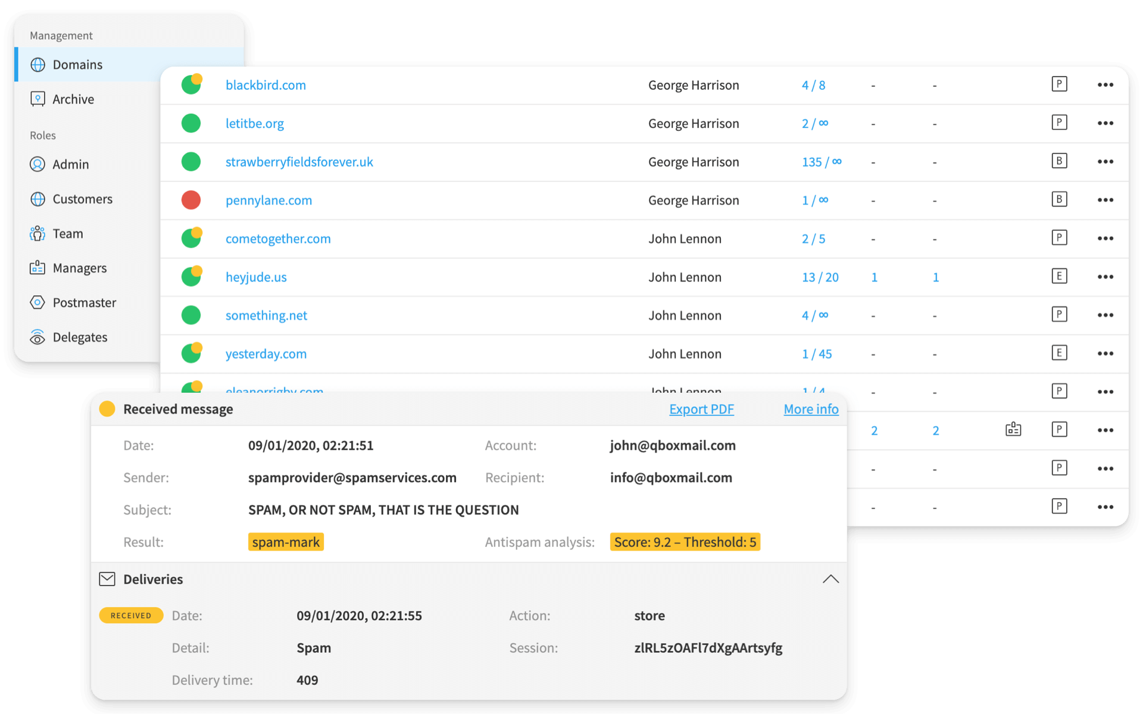The height and width of the screenshot is (714, 1143).
Task: Click the Export PDF link
Action: pyautogui.click(x=701, y=409)
